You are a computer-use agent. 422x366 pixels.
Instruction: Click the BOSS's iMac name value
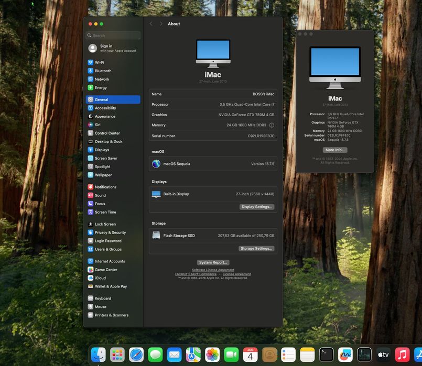pos(264,94)
